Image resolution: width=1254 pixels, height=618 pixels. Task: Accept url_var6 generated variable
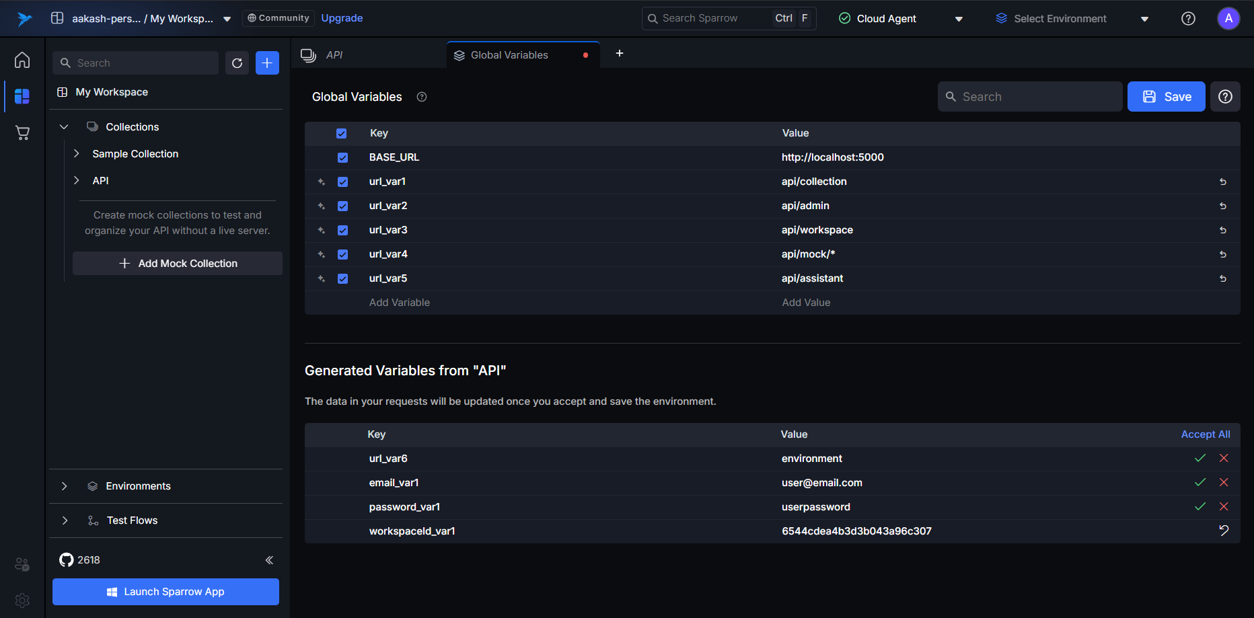pos(1200,458)
